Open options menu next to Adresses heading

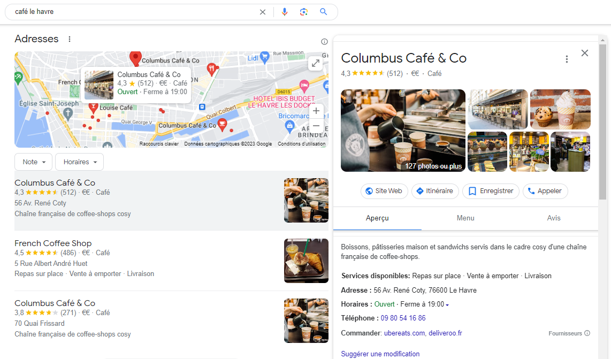70,39
